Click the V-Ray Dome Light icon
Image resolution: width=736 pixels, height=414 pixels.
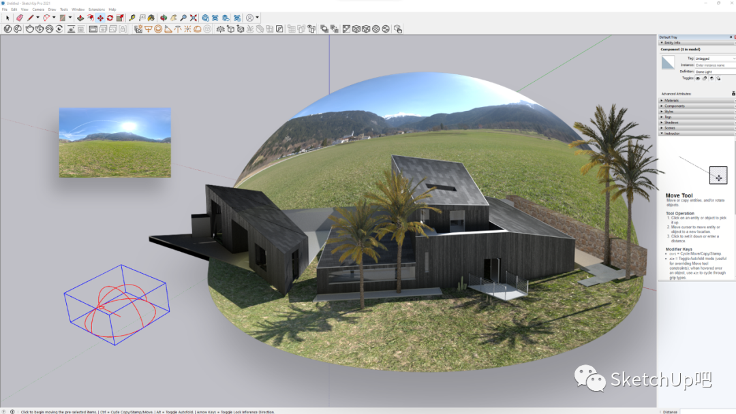tap(198, 29)
